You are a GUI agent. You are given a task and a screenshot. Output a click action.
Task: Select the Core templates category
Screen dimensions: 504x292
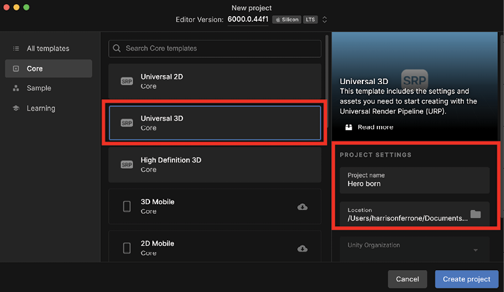pyautogui.click(x=48, y=69)
